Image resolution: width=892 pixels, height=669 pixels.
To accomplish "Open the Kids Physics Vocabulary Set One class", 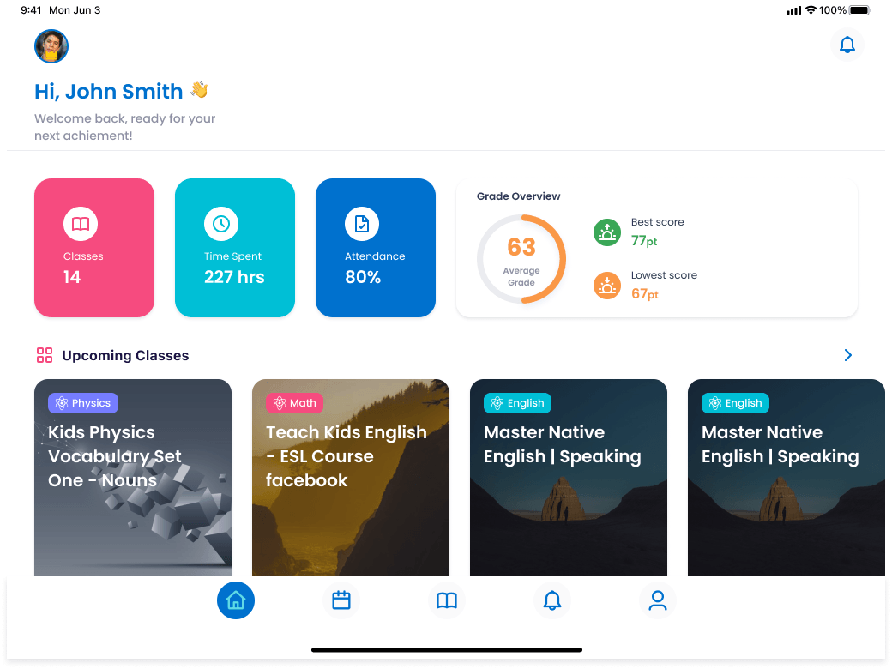I will coord(132,477).
